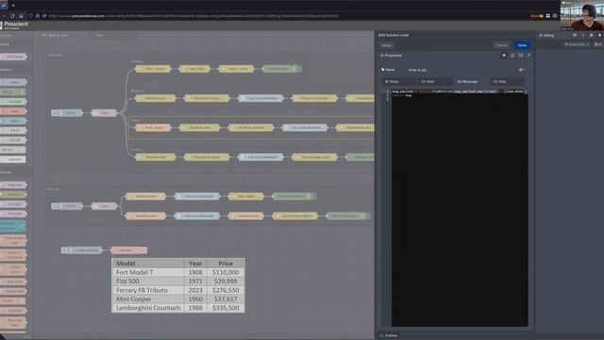
Task: Select the Cars node after the first inject
Action: tap(104, 113)
